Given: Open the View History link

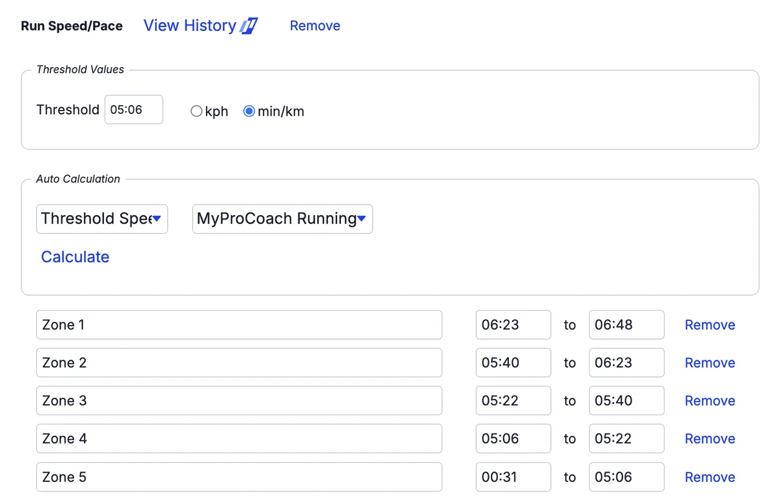Looking at the screenshot, I should coord(189,26).
